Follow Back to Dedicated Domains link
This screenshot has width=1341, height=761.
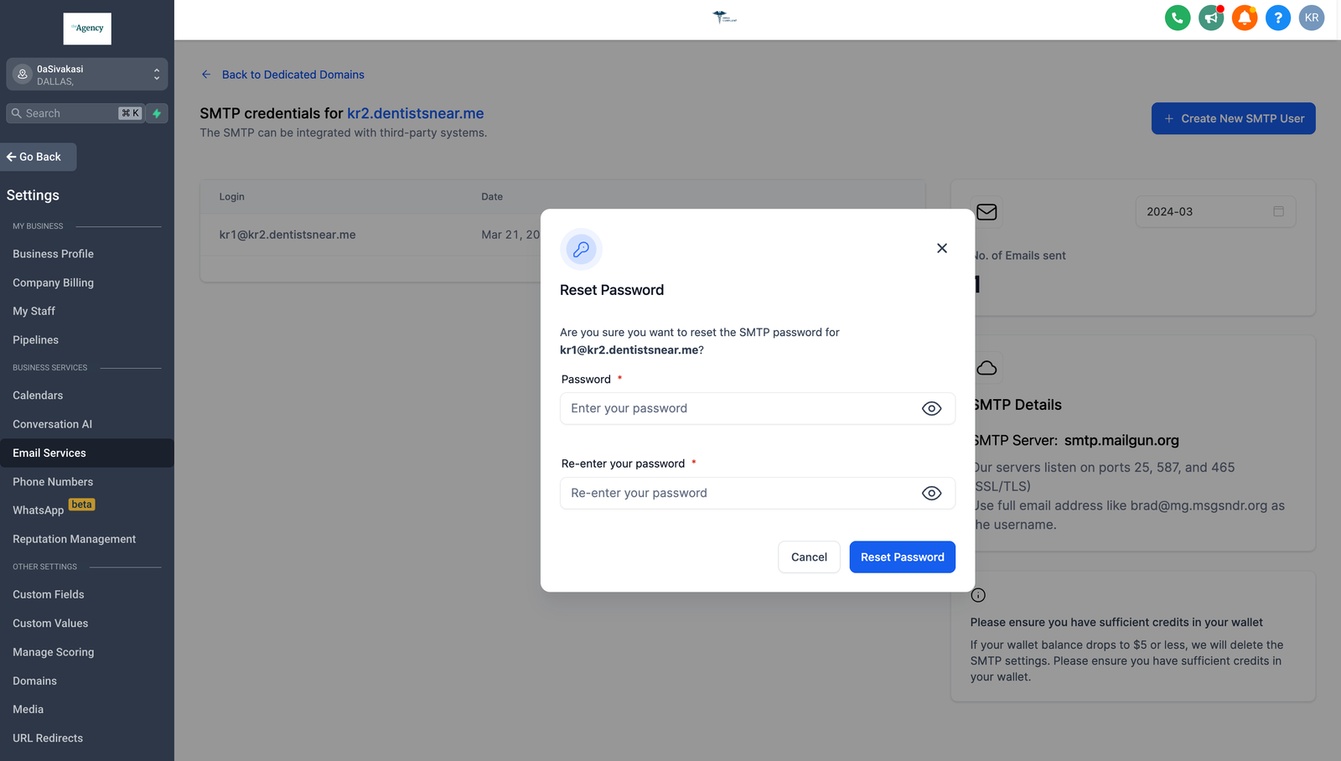tap(293, 75)
